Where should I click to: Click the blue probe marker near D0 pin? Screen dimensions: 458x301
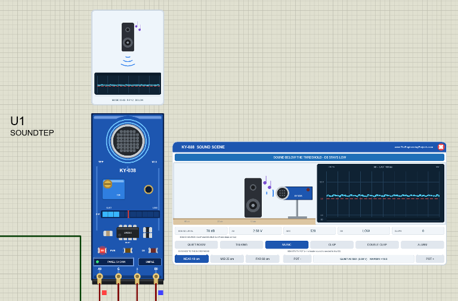click(160, 293)
